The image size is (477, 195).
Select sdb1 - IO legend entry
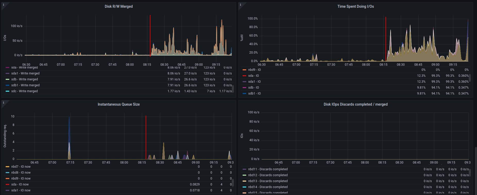pos(254,94)
